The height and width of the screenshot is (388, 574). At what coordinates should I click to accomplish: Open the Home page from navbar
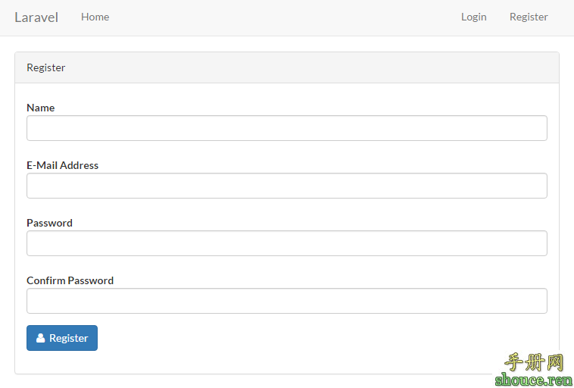pyautogui.click(x=95, y=17)
